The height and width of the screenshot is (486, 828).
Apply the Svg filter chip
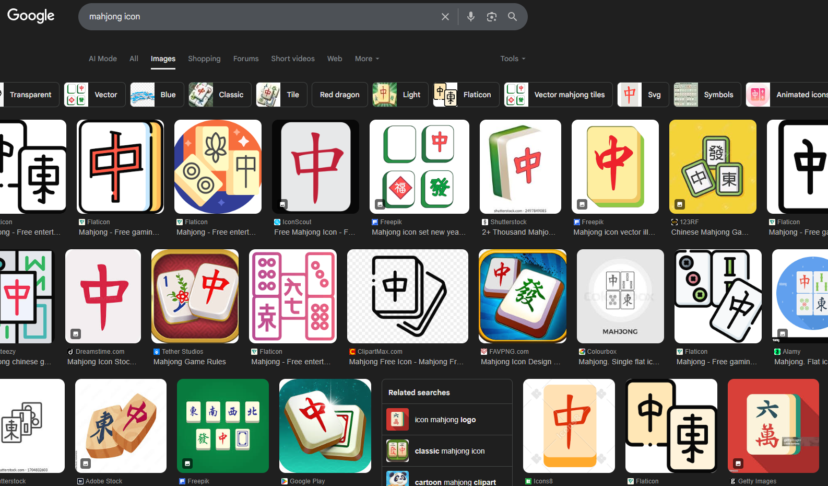[x=643, y=95]
